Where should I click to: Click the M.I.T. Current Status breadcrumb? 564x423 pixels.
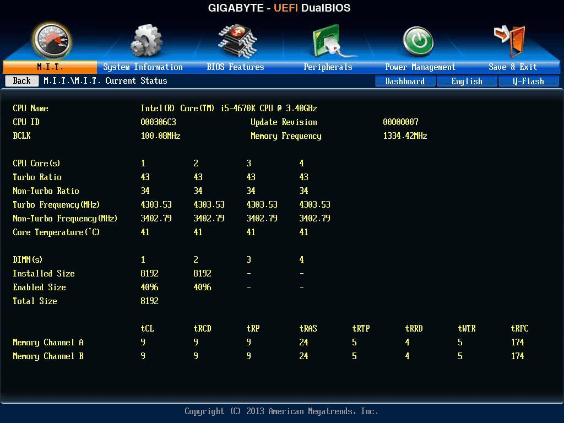point(105,81)
